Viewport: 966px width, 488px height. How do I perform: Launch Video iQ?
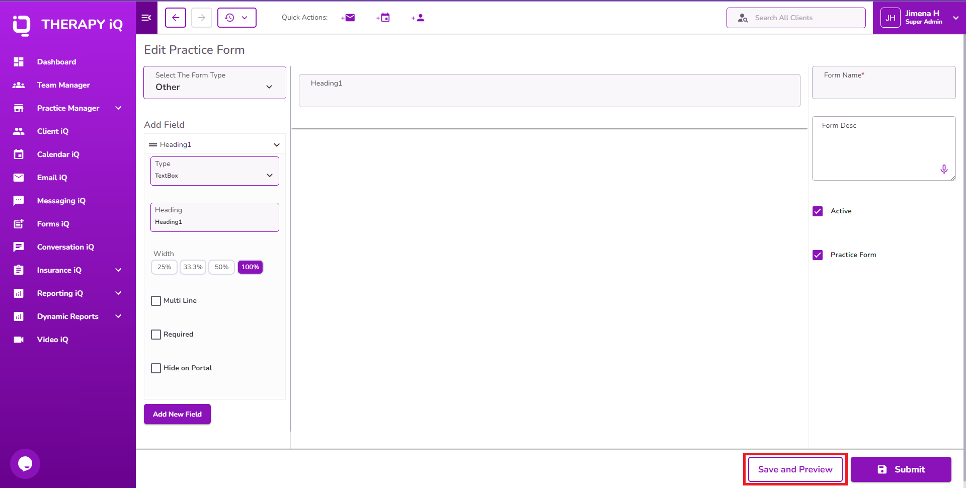(53, 340)
